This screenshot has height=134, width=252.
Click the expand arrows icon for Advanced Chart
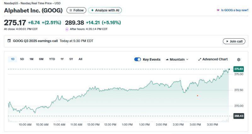click(x=199, y=59)
